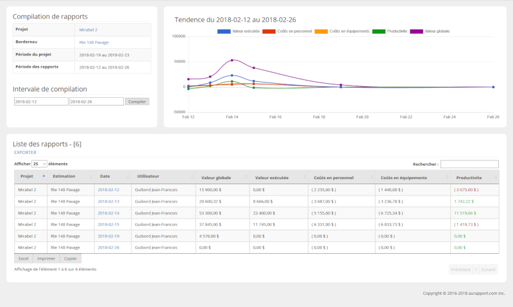
Task: Open the Mirabel 2 project link
Action: (x=88, y=29)
